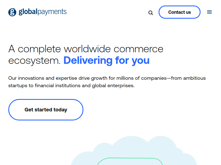Click the word 'payments' in the logo
The image size is (221, 165).
(x=52, y=12)
